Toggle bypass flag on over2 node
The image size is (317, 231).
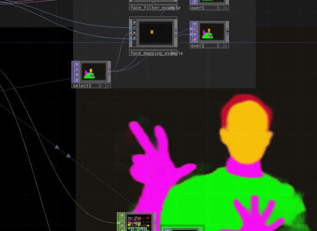[x=195, y=34]
